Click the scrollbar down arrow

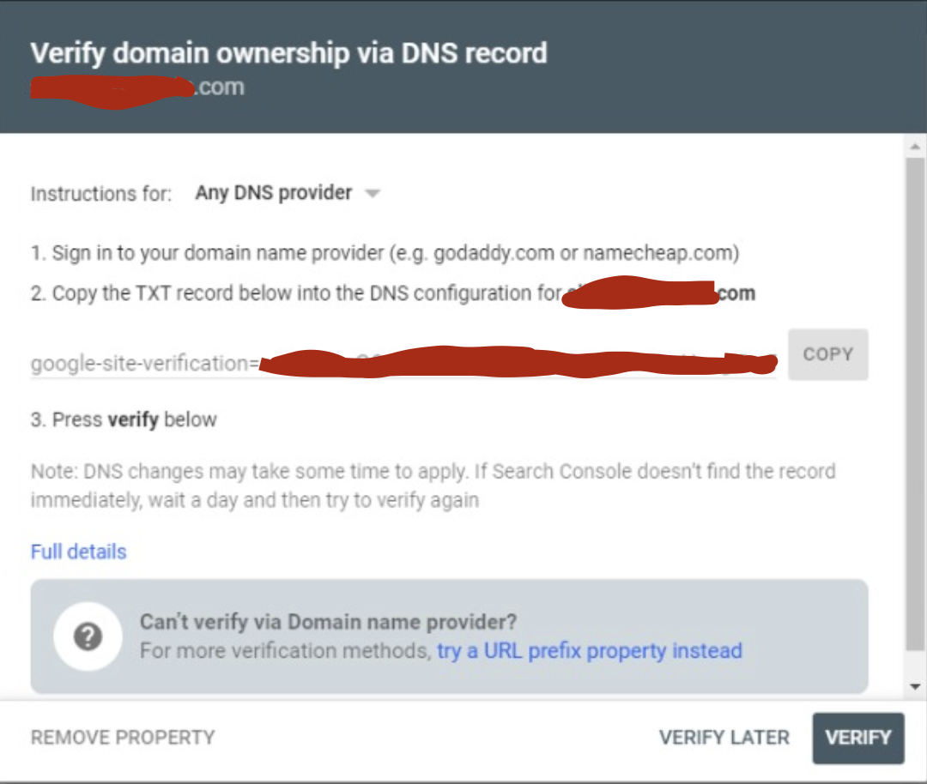tap(915, 686)
